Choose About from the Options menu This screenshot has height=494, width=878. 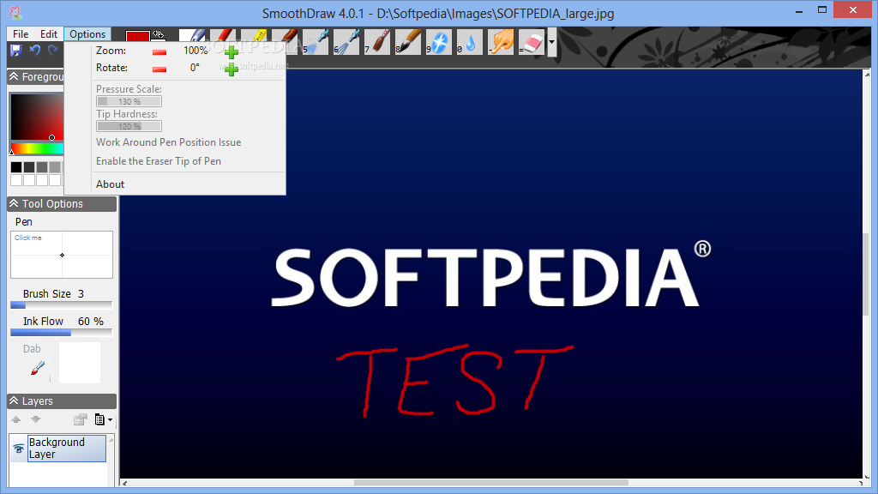pyautogui.click(x=111, y=184)
